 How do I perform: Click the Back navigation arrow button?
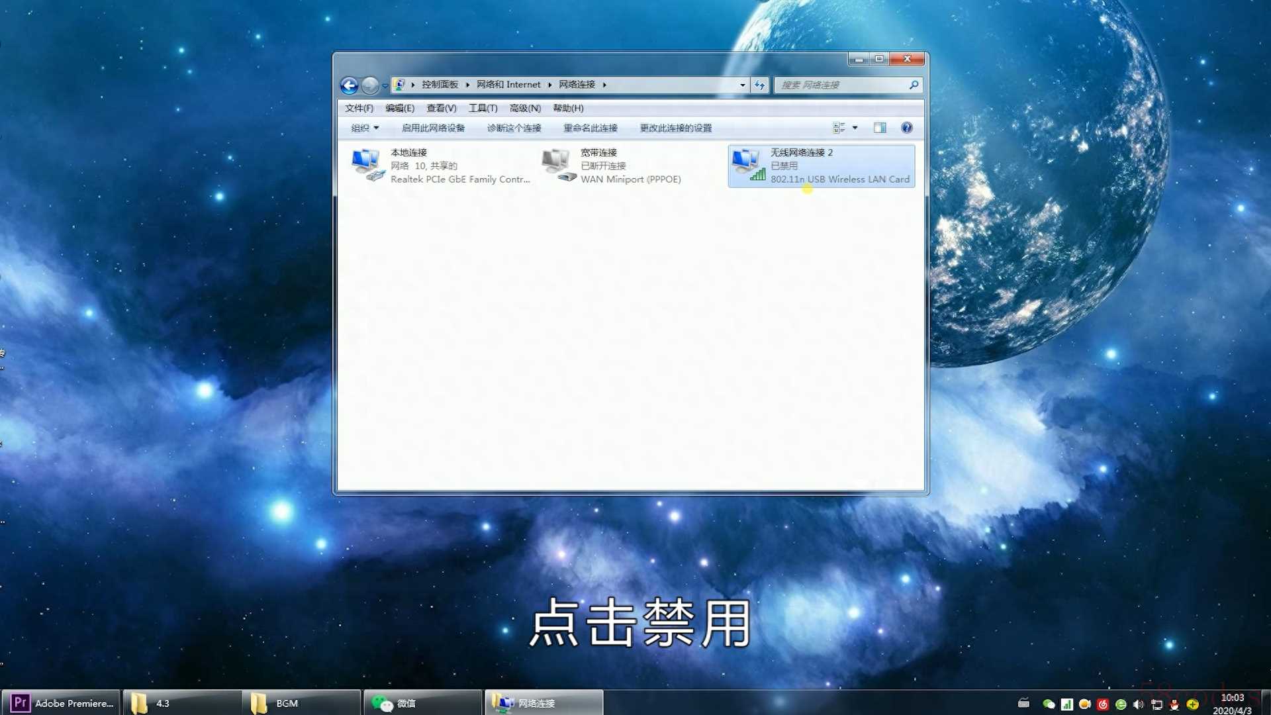349,85
